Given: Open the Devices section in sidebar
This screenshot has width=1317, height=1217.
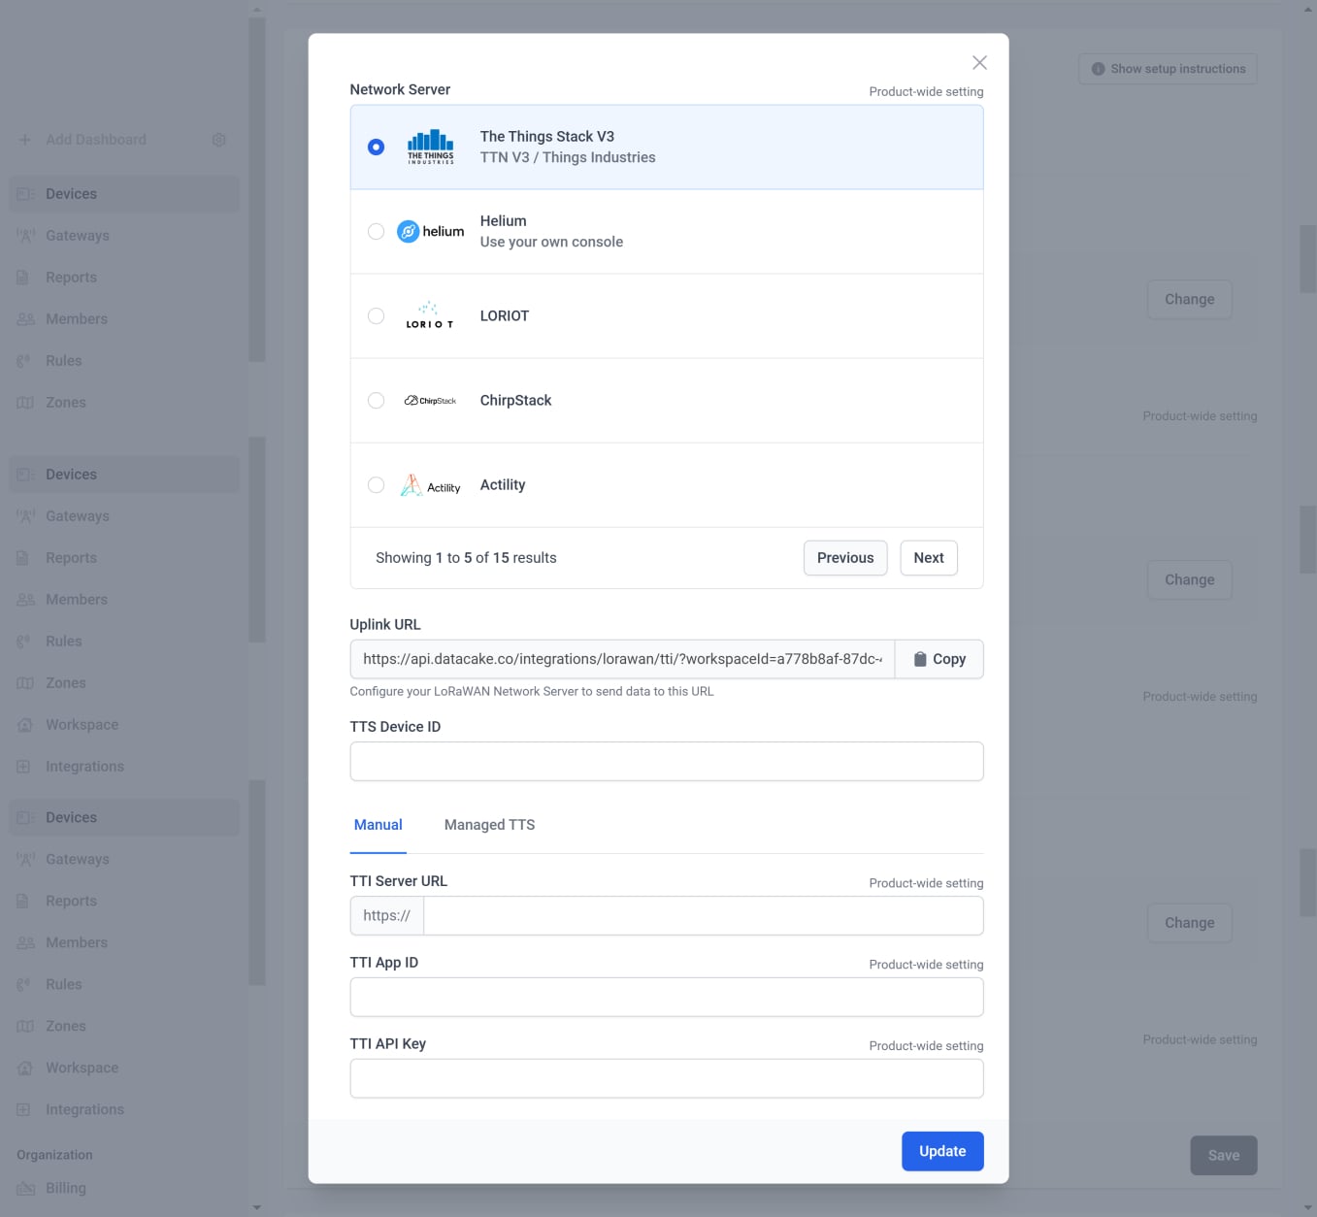Looking at the screenshot, I should (x=71, y=193).
